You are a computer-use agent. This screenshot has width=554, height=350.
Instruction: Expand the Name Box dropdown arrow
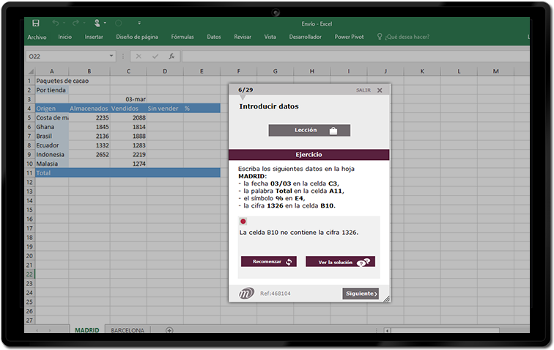click(112, 56)
